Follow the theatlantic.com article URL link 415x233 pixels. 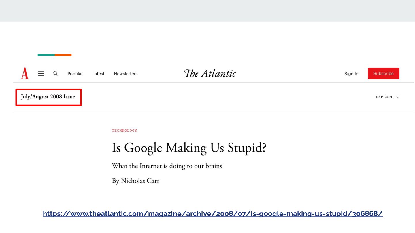[x=213, y=214]
